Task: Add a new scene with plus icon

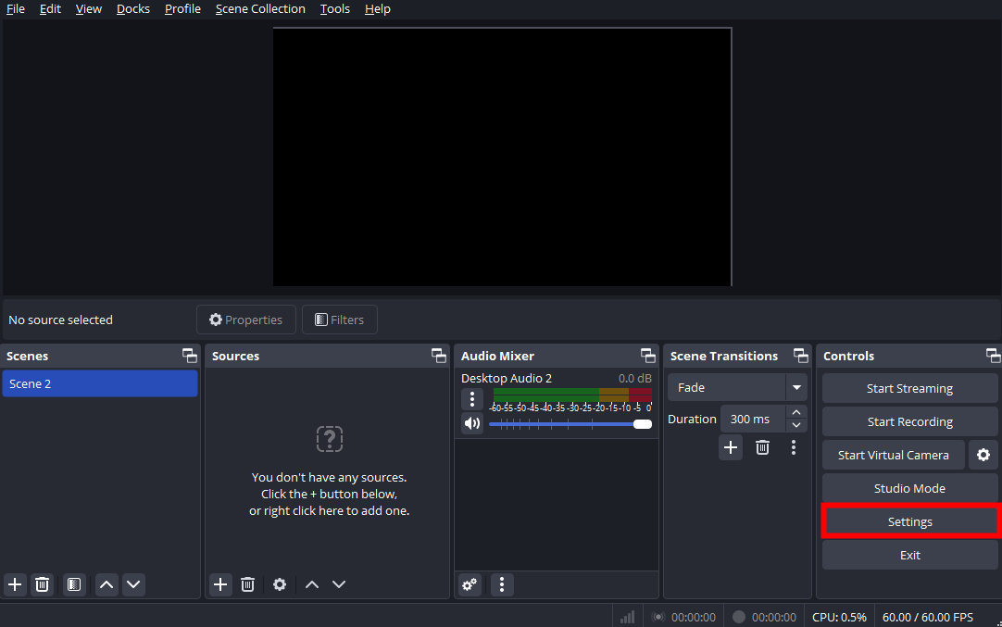Action: (x=15, y=584)
